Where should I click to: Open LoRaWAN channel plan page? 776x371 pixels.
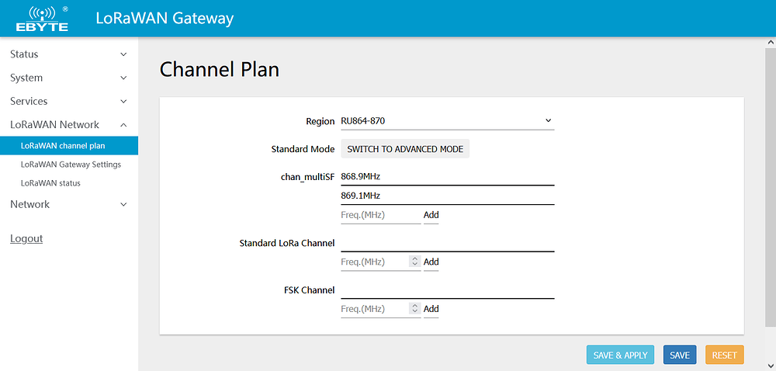[x=63, y=145]
